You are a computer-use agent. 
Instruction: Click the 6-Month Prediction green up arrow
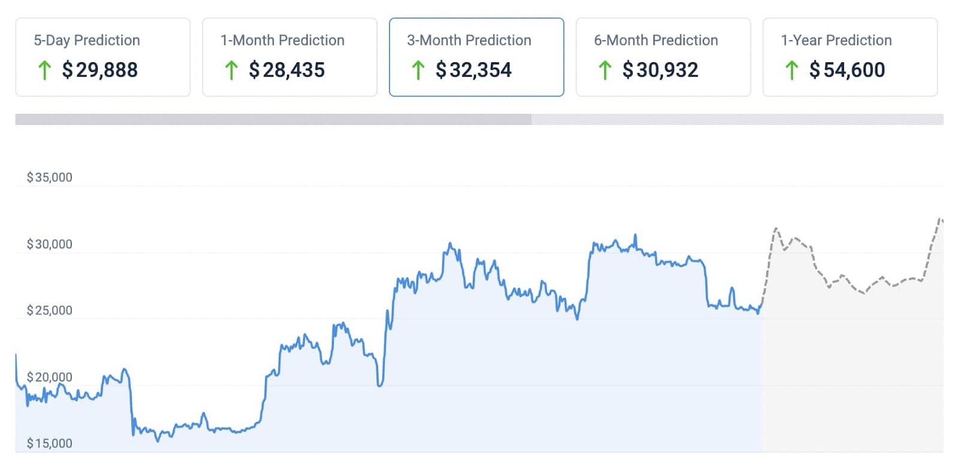tap(605, 70)
